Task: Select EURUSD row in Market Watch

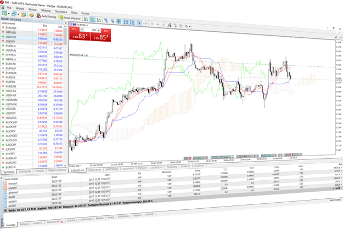Action: tap(32, 28)
